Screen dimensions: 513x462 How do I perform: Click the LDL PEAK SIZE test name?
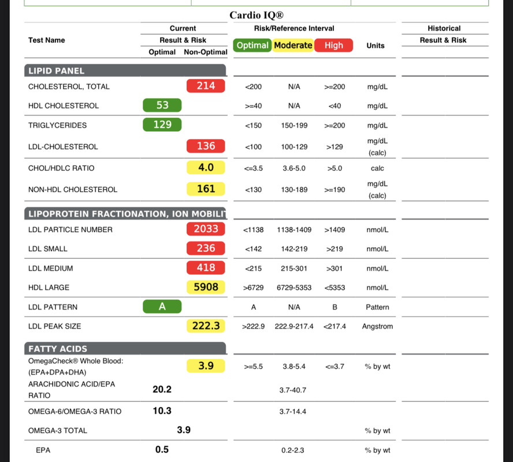(x=54, y=326)
